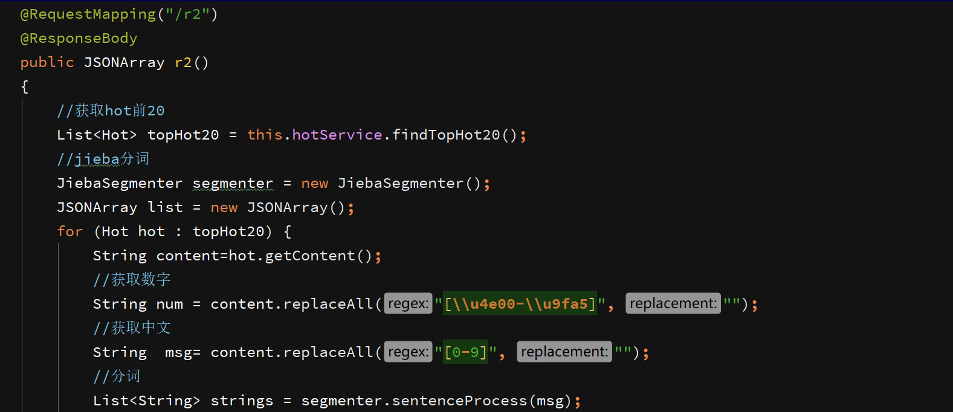The width and height of the screenshot is (953, 412).
Task: Click the //获取中文 comment
Action: [x=132, y=328]
